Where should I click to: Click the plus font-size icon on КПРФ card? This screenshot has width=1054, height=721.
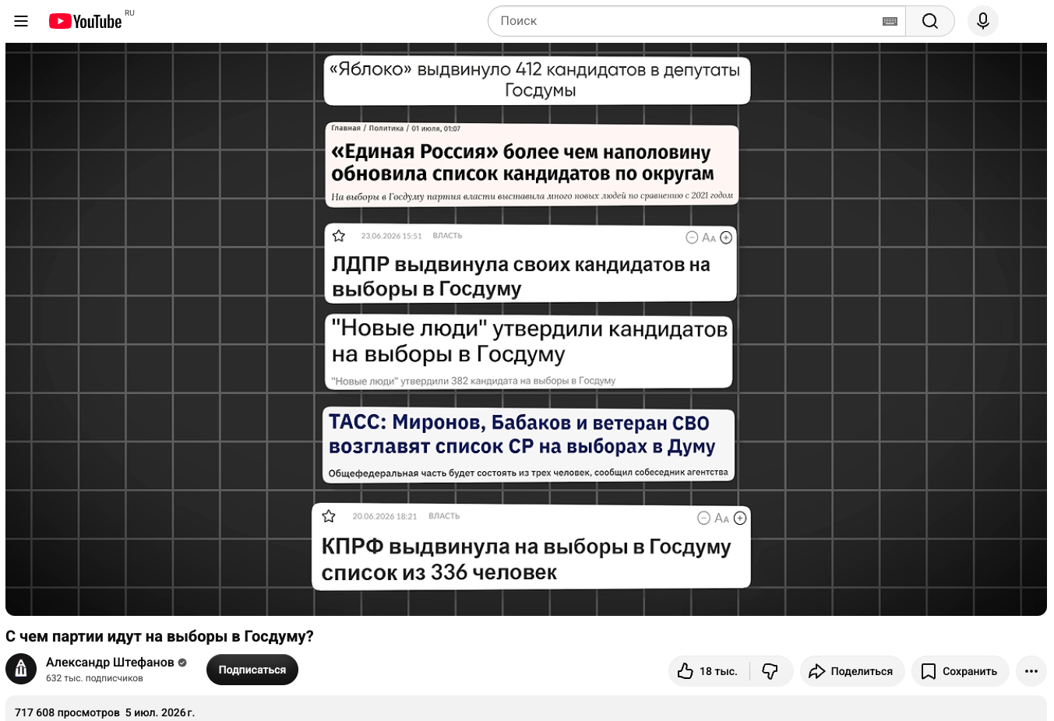(740, 518)
